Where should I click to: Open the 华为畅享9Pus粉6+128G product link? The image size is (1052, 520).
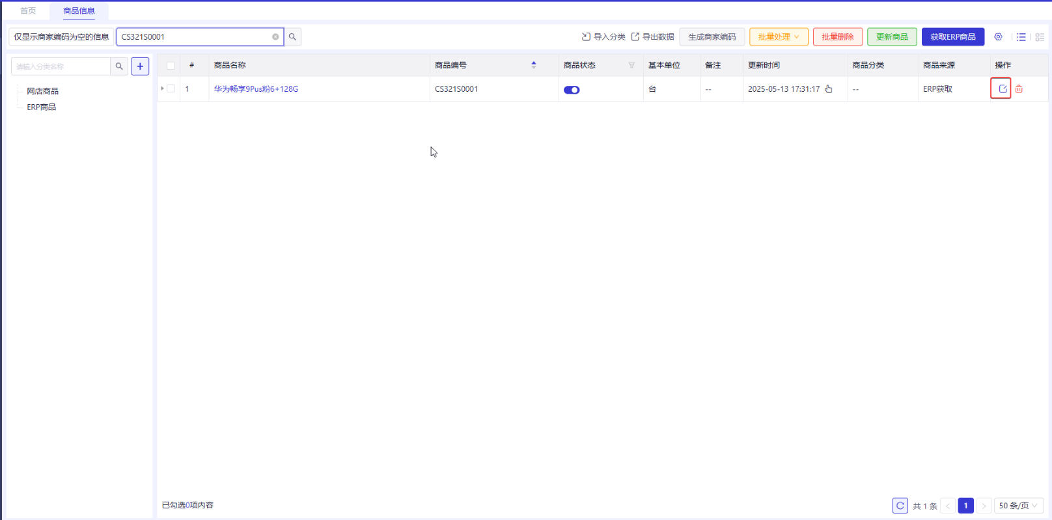[x=256, y=89]
